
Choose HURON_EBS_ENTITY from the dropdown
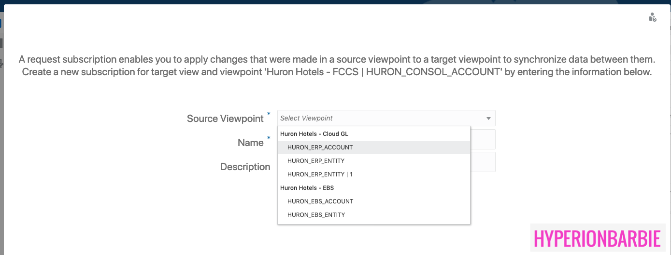316,215
